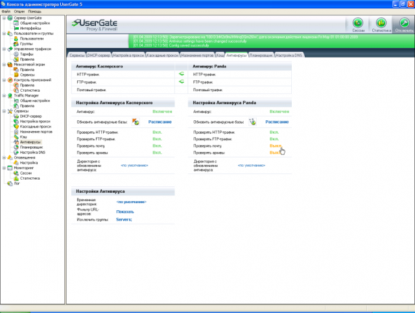
Task: Collapse Контроль приложений tree node
Action: 4,80
